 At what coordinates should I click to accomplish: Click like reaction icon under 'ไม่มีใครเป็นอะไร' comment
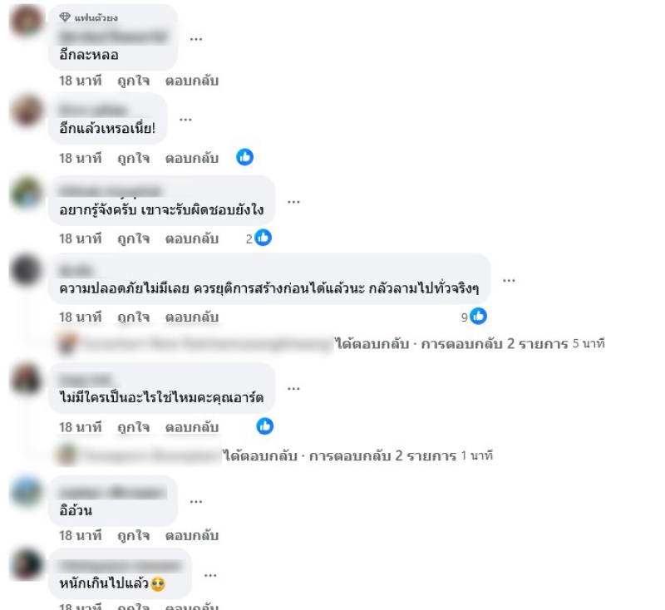point(265,426)
